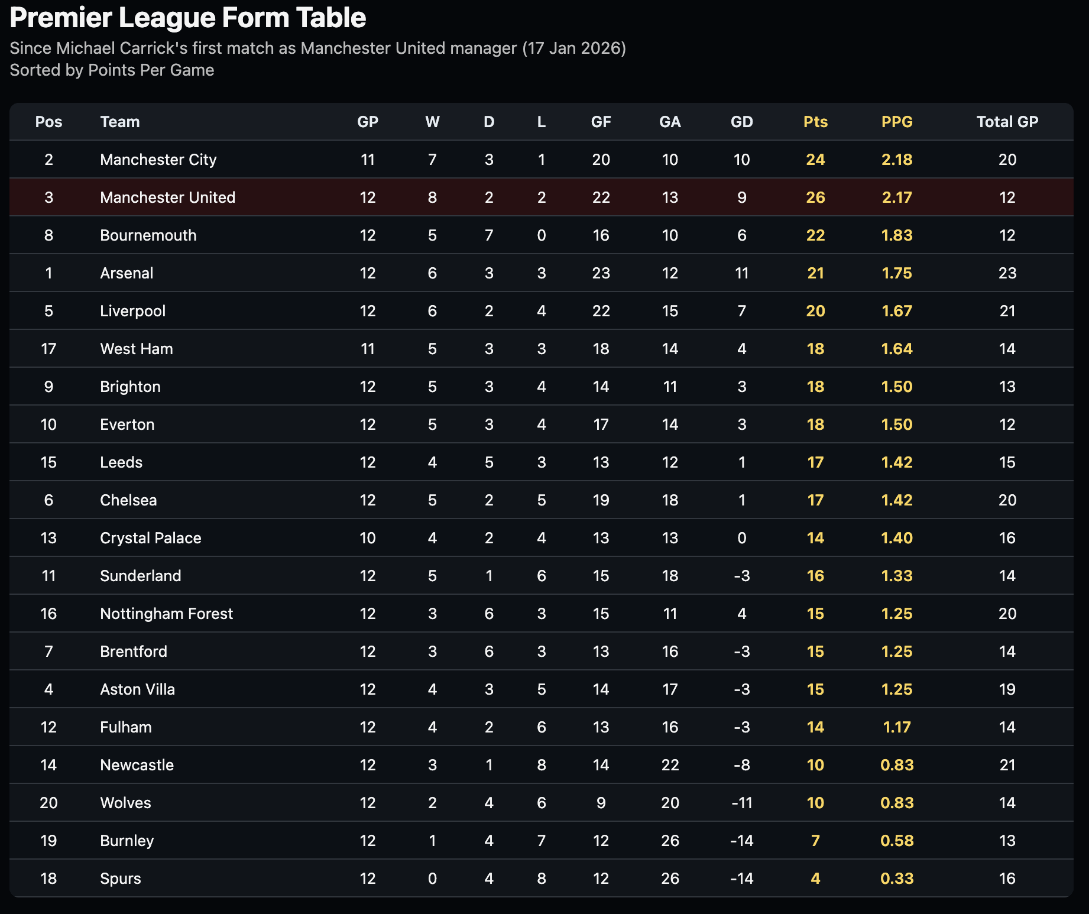Sort table by Pts header
The width and height of the screenshot is (1089, 914).
click(815, 122)
